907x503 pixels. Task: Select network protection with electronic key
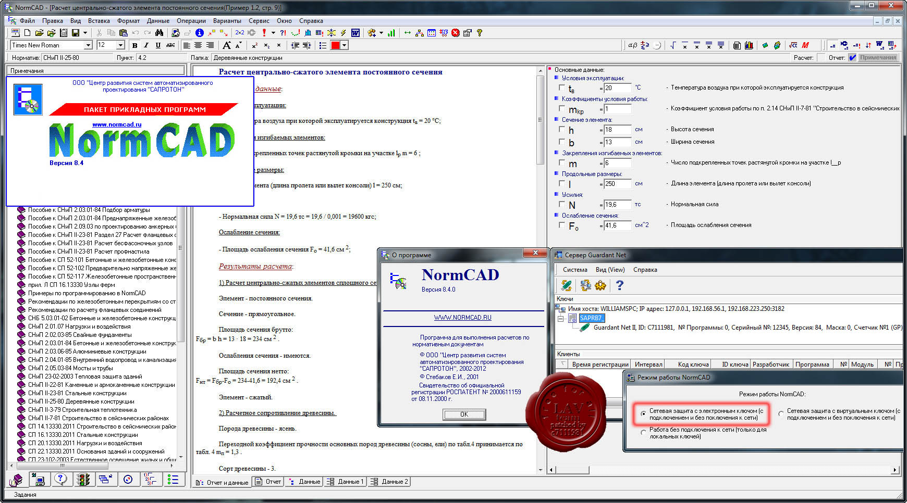tap(643, 414)
